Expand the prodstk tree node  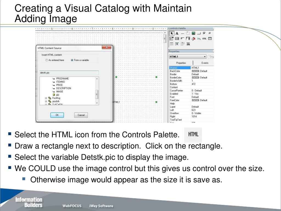click(46, 101)
